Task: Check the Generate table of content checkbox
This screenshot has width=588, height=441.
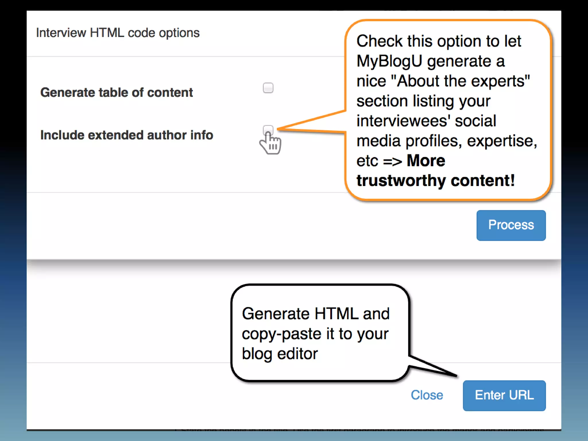Action: 268,88
